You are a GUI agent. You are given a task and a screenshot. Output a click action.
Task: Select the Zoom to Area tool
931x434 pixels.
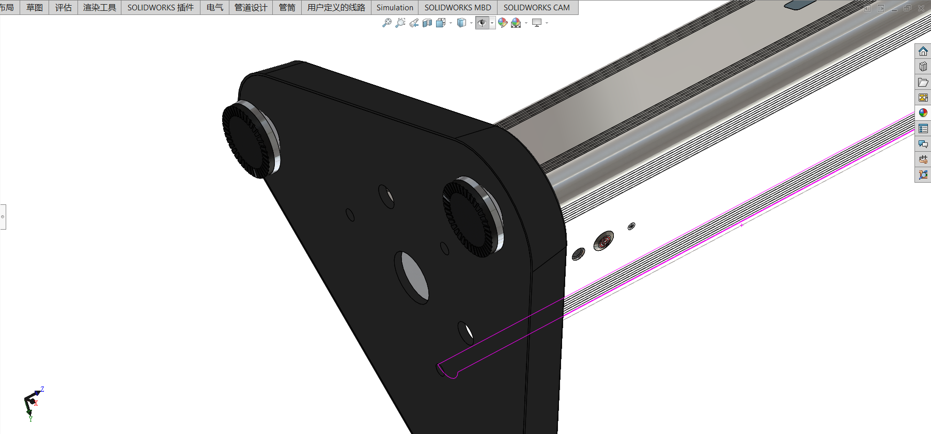400,23
